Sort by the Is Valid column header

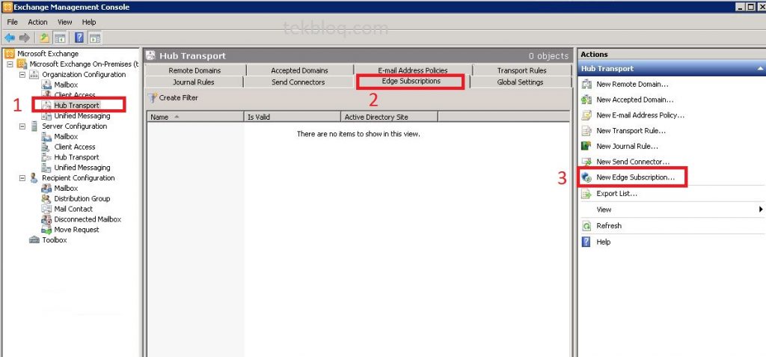tap(292, 117)
